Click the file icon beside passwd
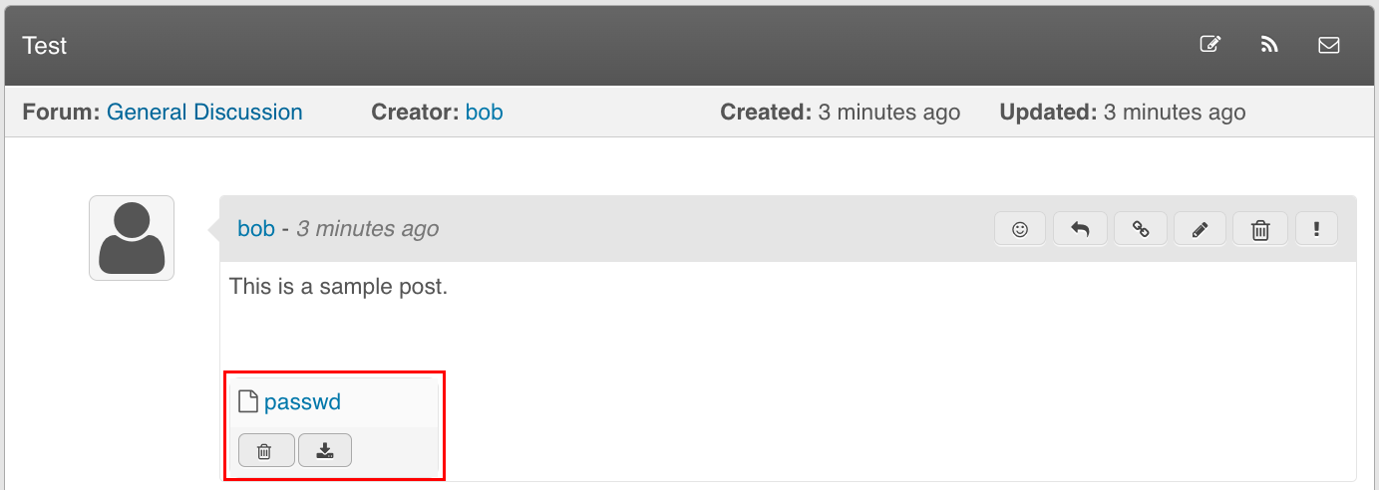This screenshot has height=490, width=1379. 248,402
